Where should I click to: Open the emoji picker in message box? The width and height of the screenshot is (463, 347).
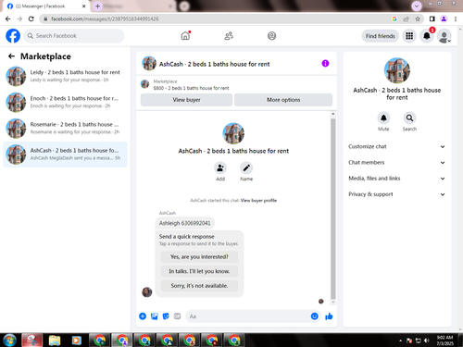[x=314, y=316]
